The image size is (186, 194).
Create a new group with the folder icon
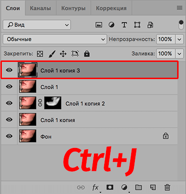click(139, 187)
